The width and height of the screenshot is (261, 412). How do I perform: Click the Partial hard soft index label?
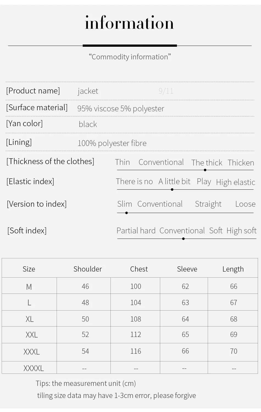(136, 231)
